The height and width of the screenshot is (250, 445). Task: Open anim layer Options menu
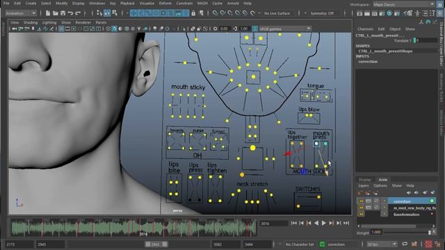coord(380,185)
